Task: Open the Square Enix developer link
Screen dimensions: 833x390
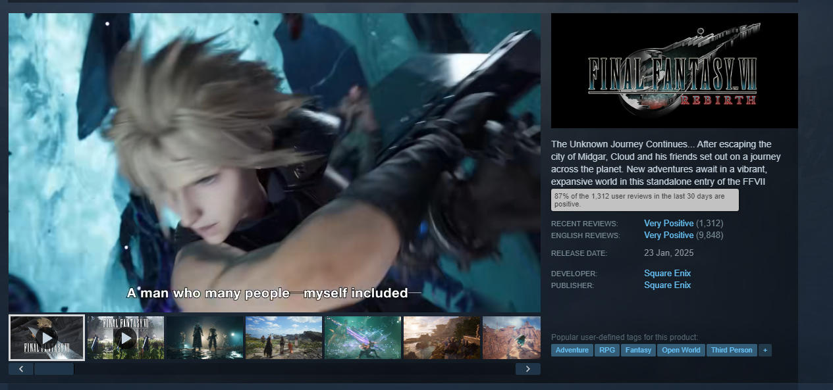Action: [667, 274]
